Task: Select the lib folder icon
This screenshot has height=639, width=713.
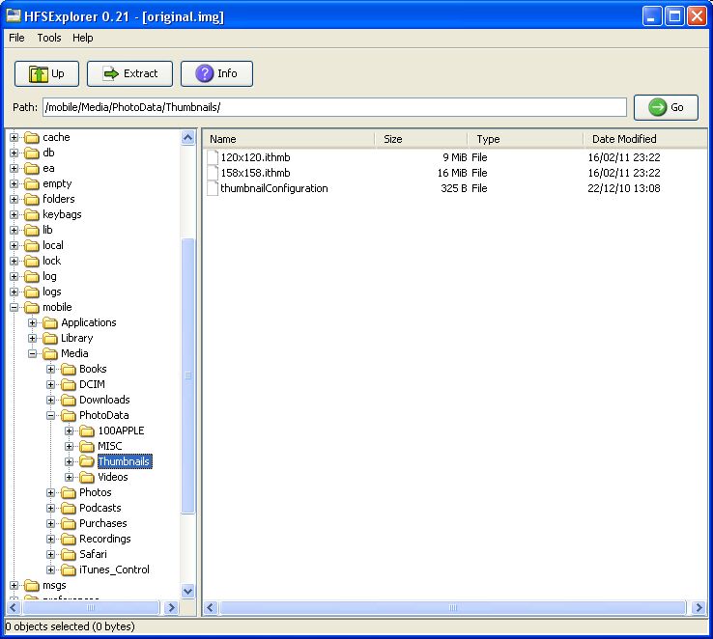Action: (x=32, y=231)
